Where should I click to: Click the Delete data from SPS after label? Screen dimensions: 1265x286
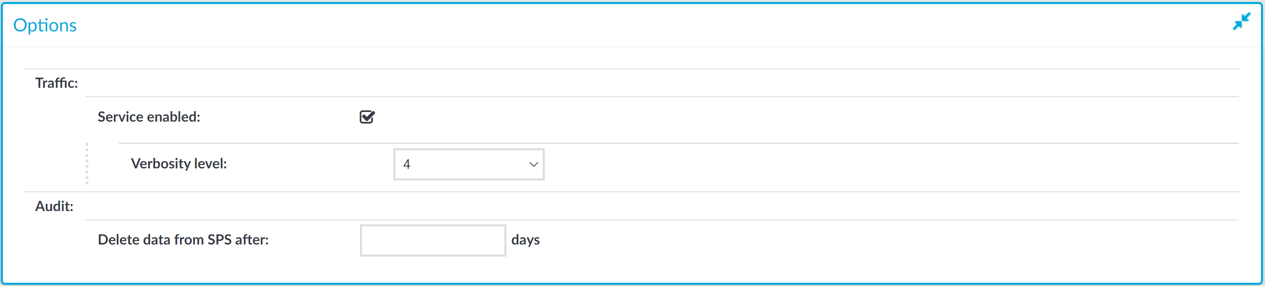(x=183, y=239)
